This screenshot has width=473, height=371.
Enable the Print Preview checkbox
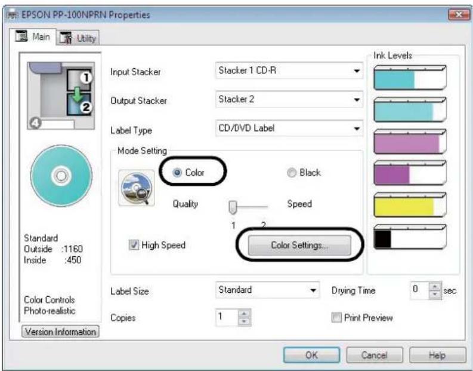(x=336, y=317)
